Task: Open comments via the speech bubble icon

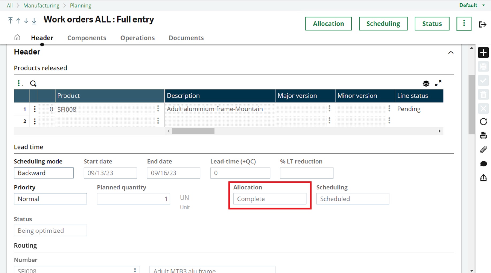Action: coord(483,164)
